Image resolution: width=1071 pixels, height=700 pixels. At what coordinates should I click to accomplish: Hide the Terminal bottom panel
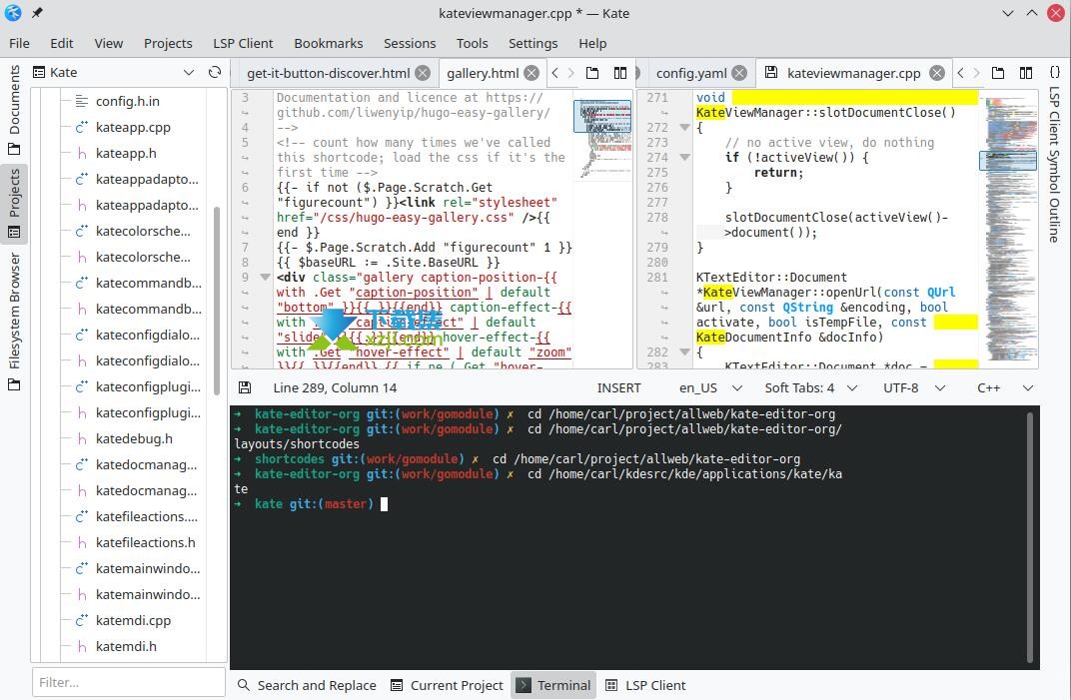[x=553, y=685]
